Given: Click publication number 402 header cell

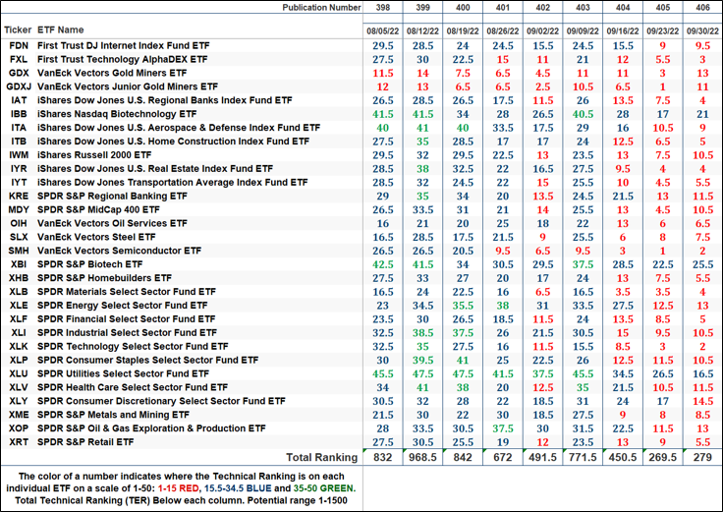Looking at the screenshot, I should point(542,8).
